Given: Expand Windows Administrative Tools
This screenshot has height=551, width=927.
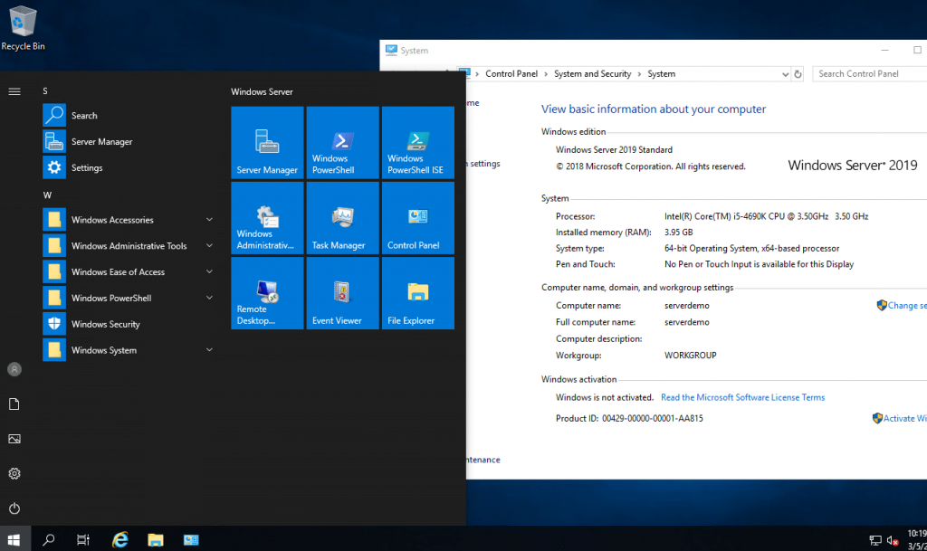Looking at the screenshot, I should click(209, 245).
